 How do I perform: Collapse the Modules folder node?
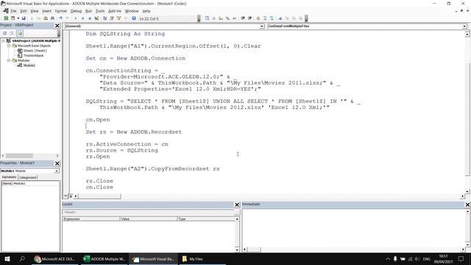tap(9, 60)
